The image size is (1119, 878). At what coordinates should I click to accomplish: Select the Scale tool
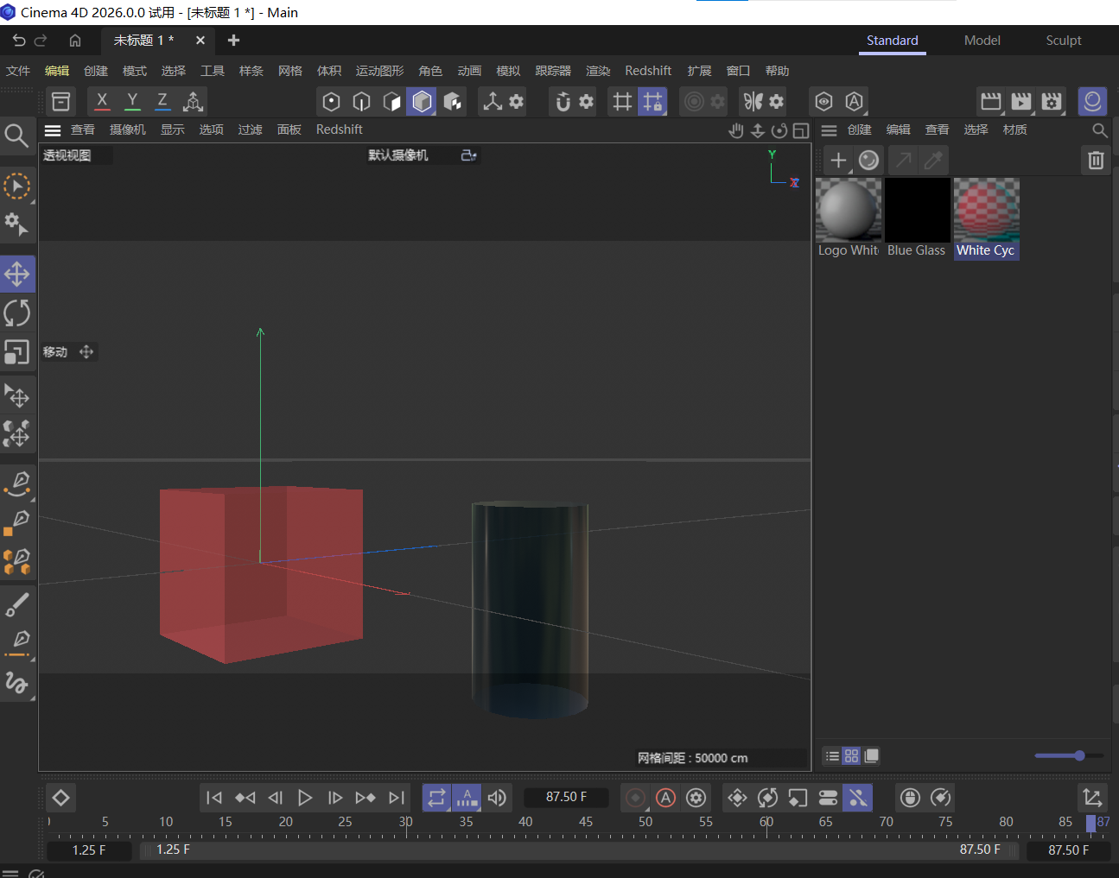point(17,352)
